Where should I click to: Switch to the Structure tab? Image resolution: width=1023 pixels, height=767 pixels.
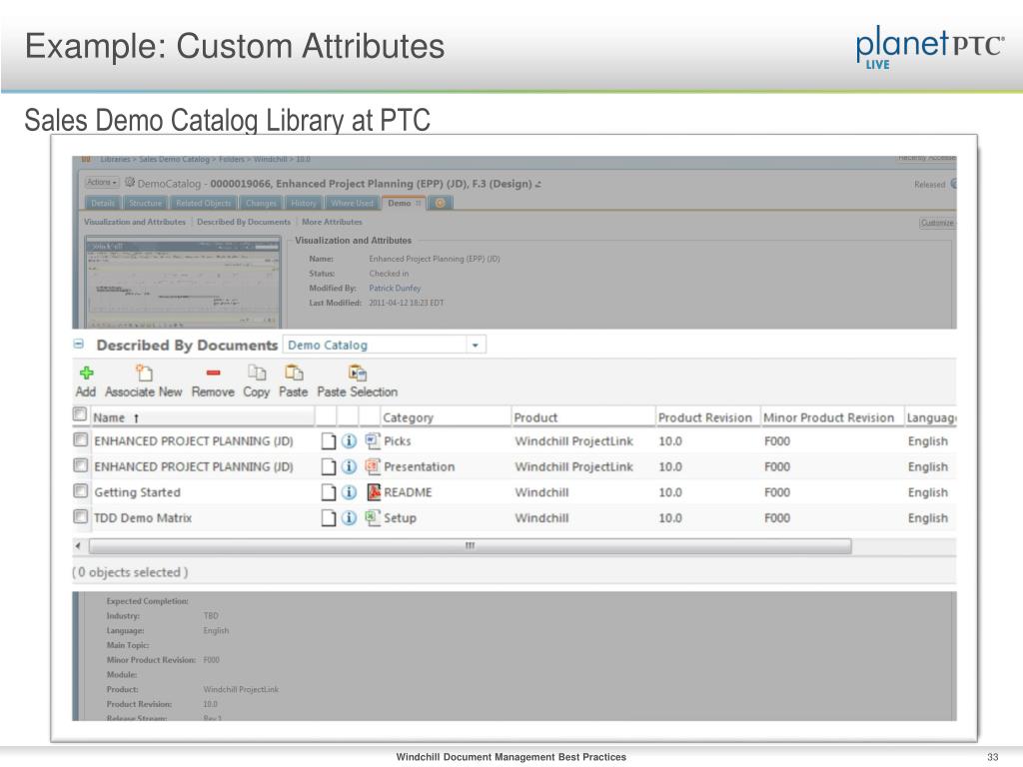pyautogui.click(x=146, y=203)
